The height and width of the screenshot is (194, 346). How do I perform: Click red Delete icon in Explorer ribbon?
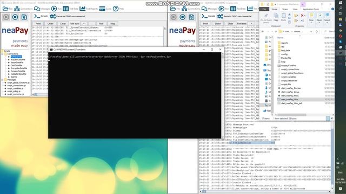pos(303,16)
